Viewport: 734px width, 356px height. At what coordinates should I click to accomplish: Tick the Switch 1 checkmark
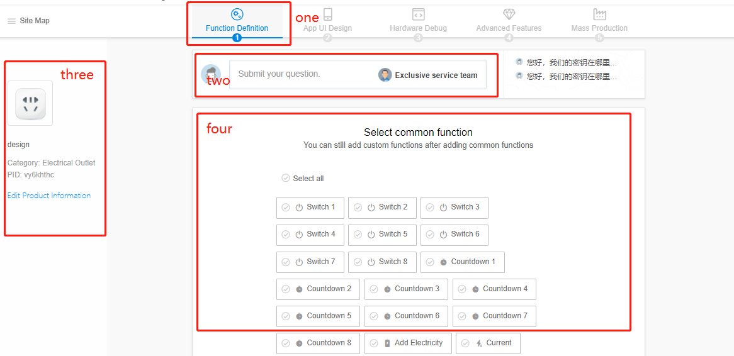(x=286, y=208)
